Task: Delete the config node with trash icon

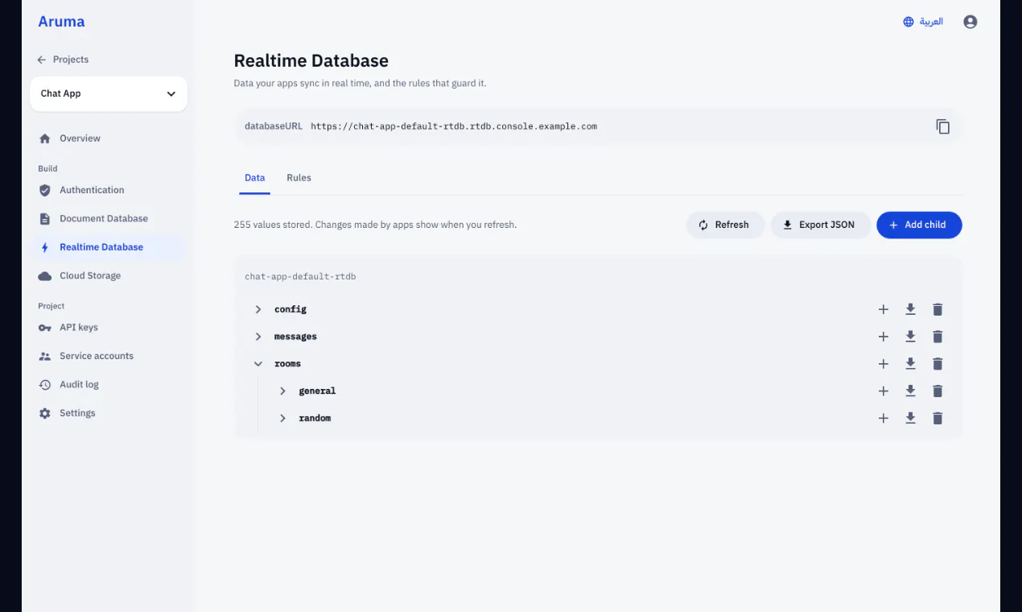Action: point(938,309)
